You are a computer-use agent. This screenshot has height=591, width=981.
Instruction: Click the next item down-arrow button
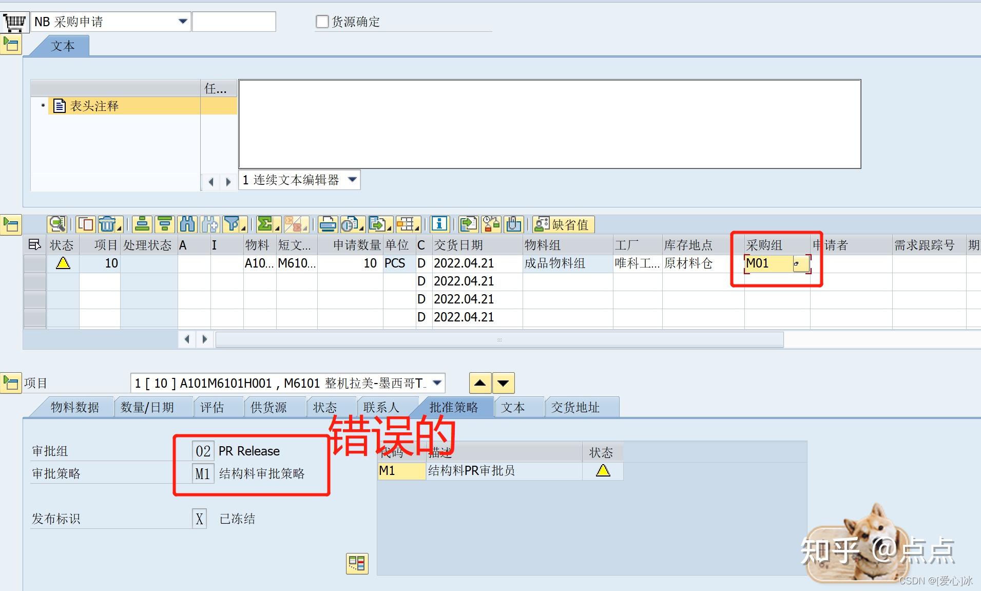pos(503,383)
